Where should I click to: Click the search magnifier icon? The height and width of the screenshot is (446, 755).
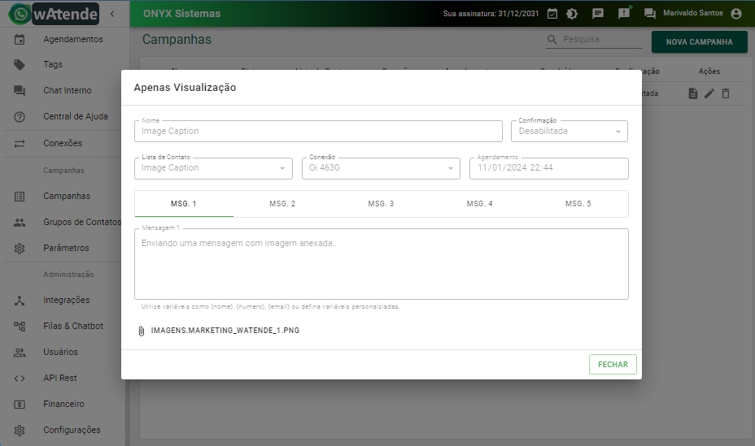pos(552,40)
